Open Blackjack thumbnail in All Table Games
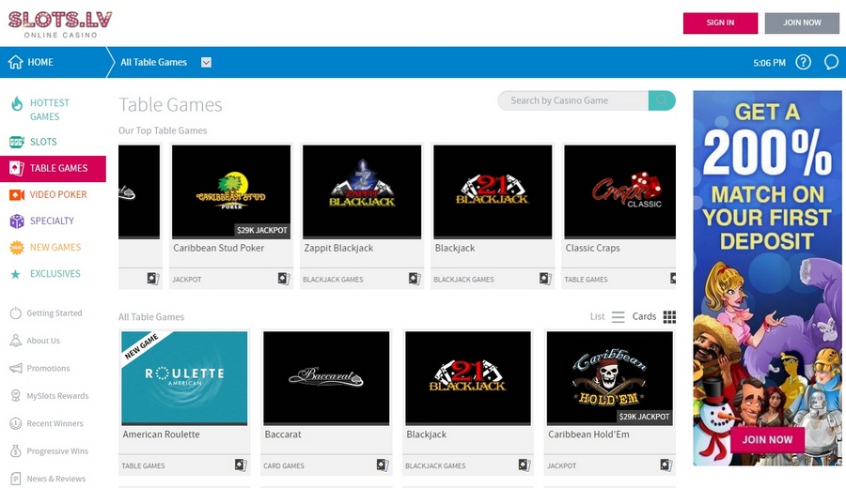 (x=468, y=378)
